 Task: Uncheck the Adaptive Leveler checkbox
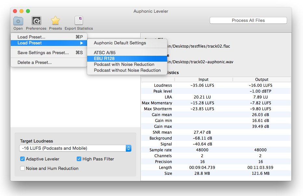tap(22, 159)
